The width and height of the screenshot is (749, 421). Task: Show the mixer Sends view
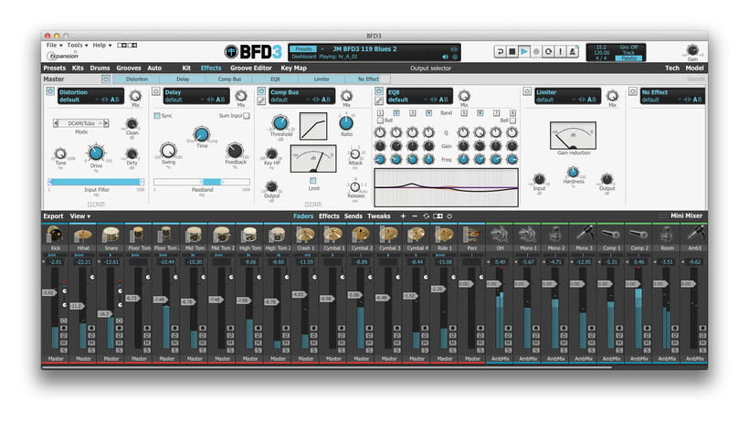click(x=353, y=216)
